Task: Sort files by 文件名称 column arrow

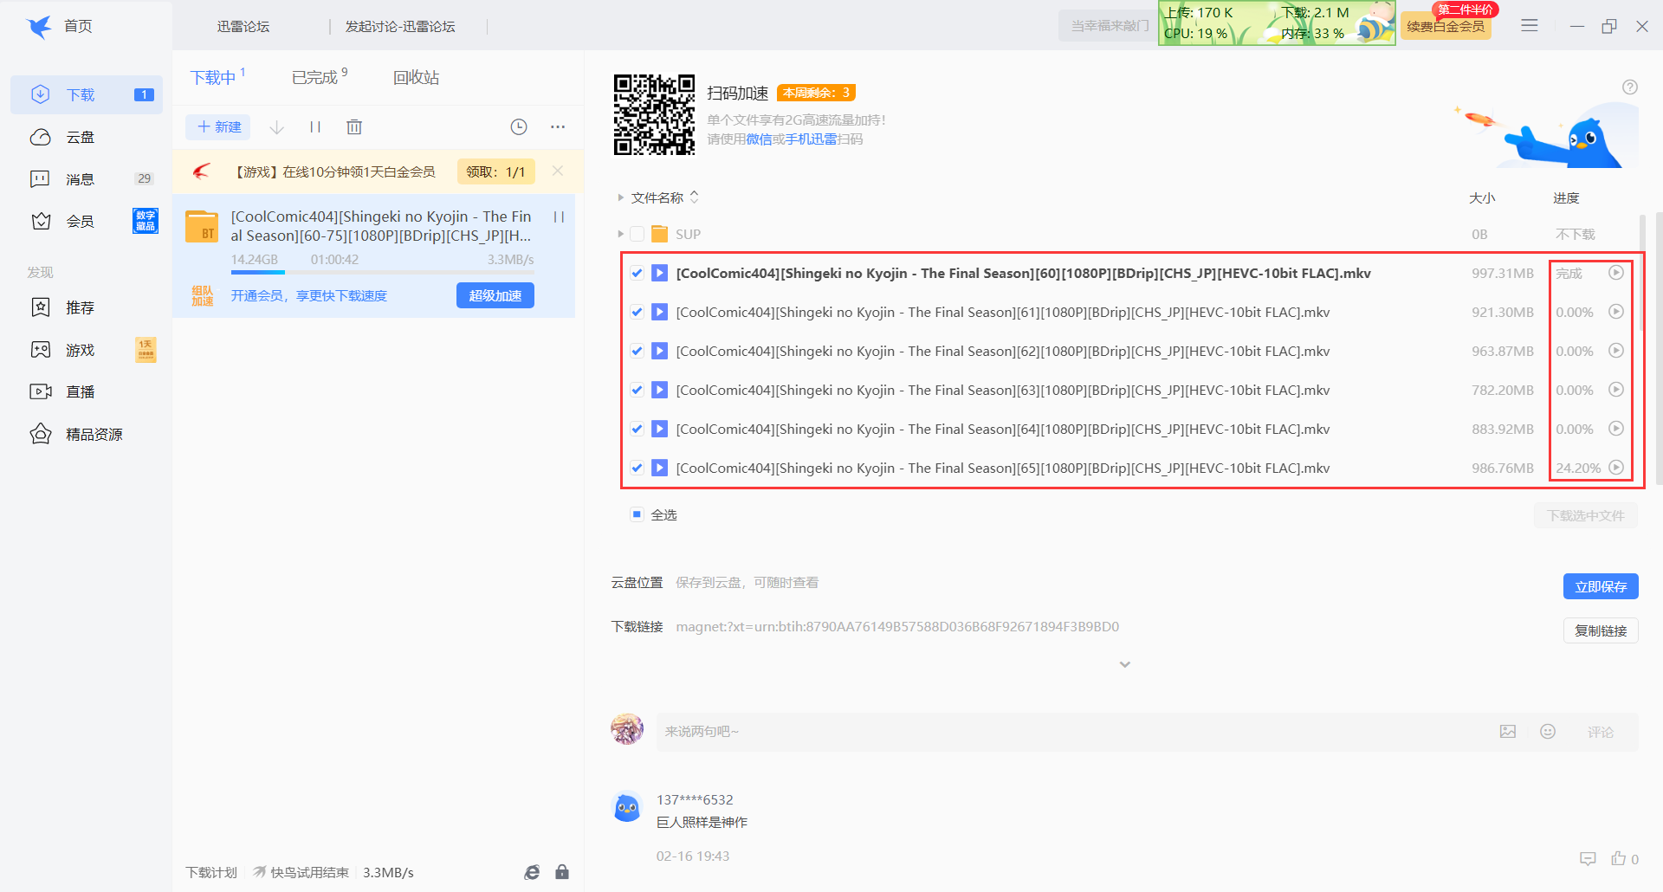Action: [x=694, y=197]
